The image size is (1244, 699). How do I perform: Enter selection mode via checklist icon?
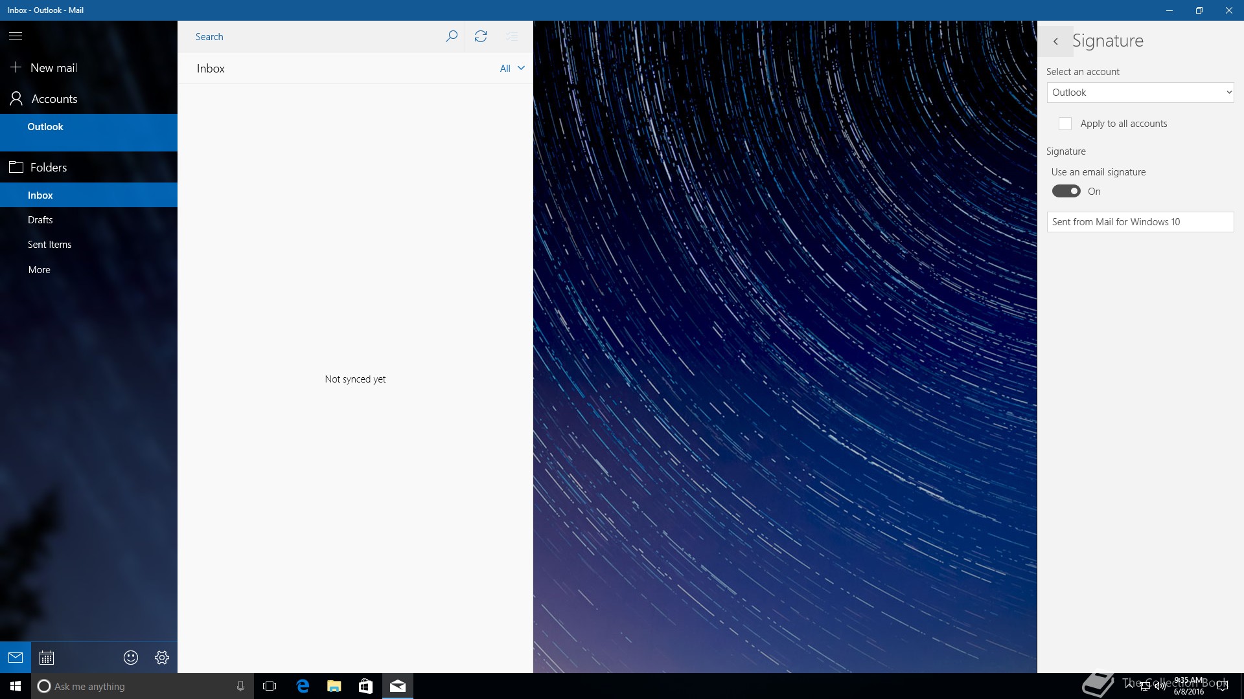(512, 36)
